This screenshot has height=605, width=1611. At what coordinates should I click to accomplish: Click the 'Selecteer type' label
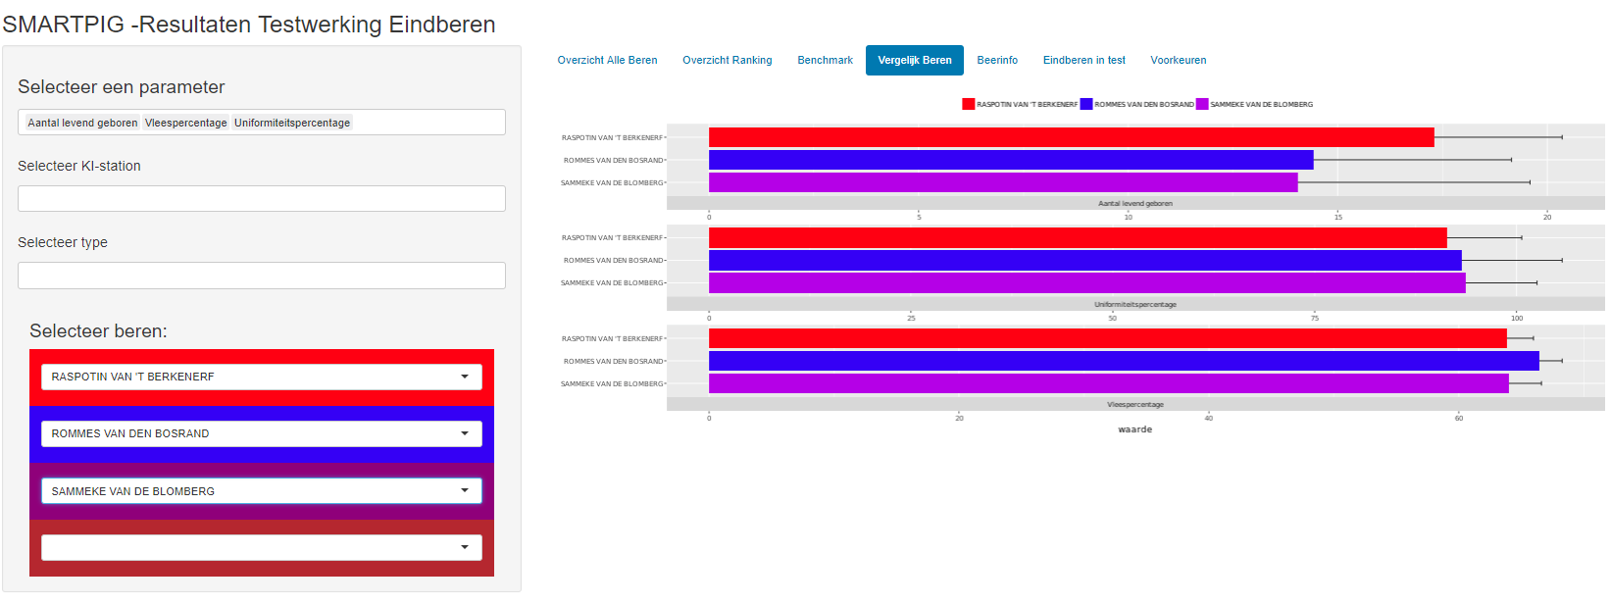pos(63,242)
